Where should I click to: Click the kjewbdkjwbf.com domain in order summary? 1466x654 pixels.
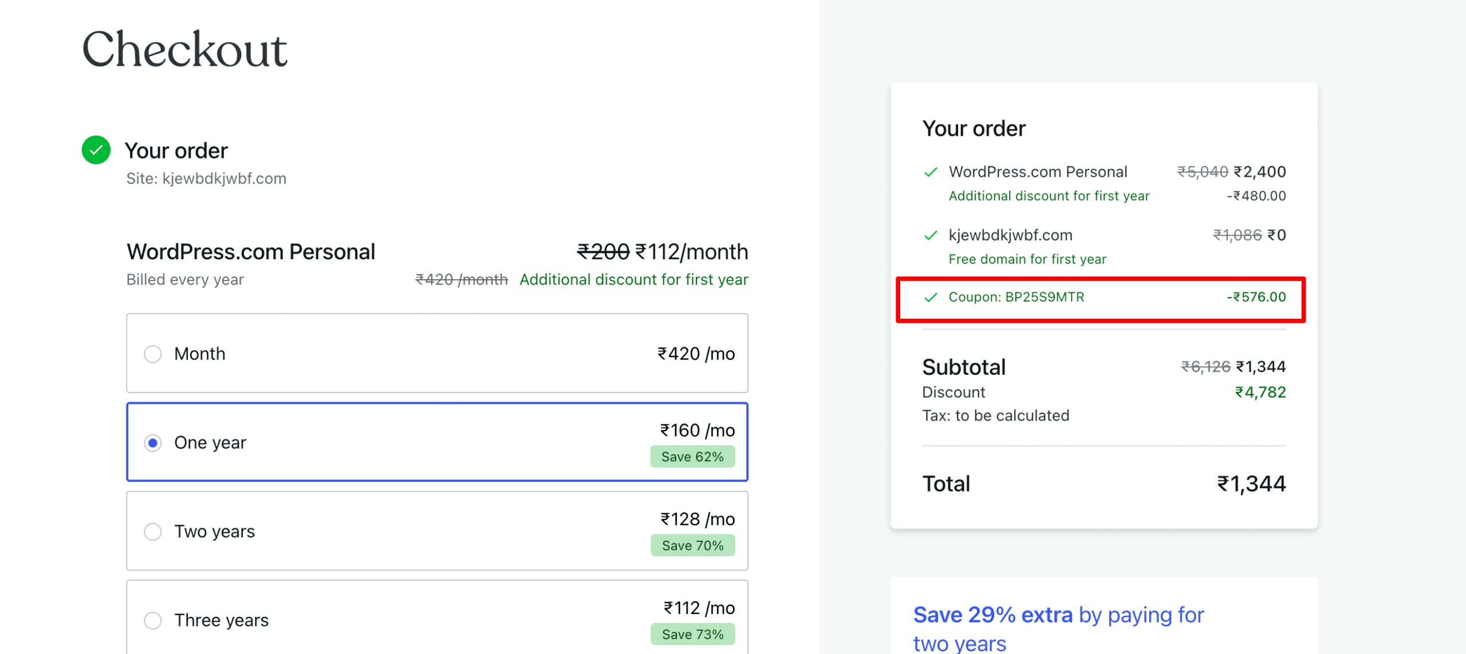tap(1010, 235)
